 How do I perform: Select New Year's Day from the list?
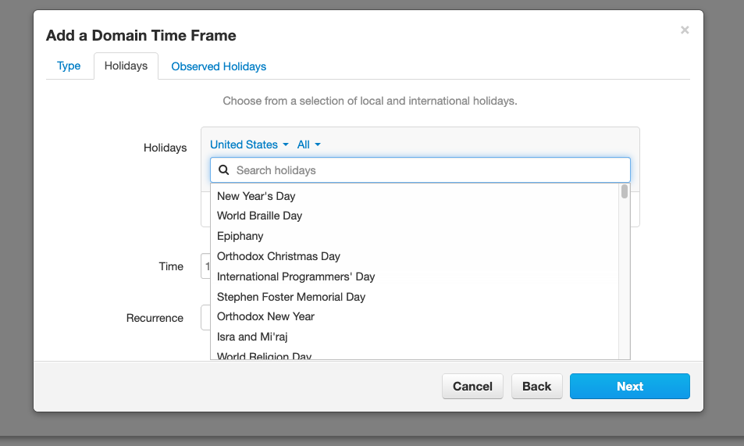[x=415, y=196]
